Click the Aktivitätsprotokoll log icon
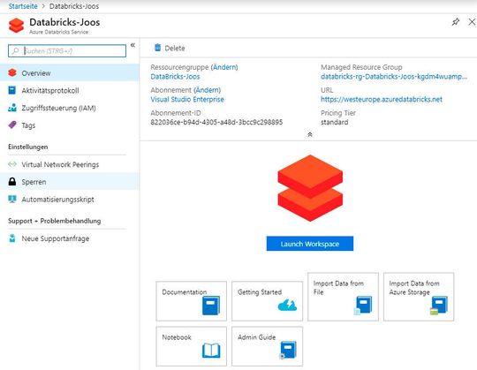The height and width of the screenshot is (370, 477). [11, 90]
